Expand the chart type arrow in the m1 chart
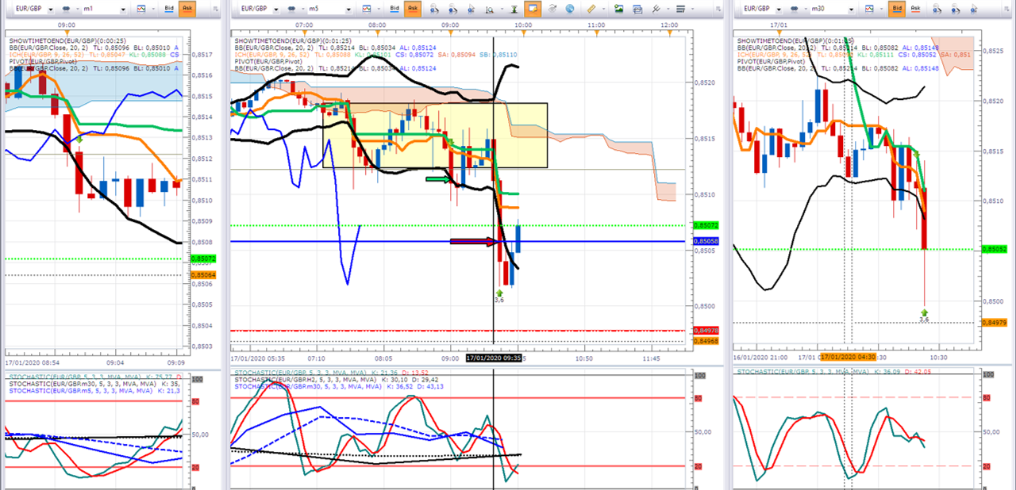The image size is (1016, 490). [153, 9]
